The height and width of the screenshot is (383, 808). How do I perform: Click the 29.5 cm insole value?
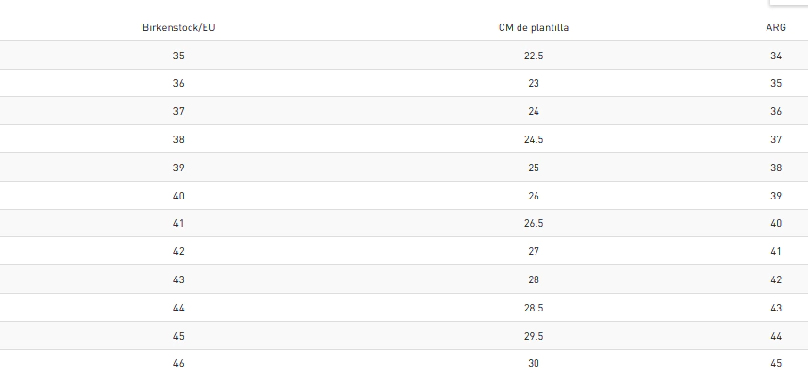(534, 336)
